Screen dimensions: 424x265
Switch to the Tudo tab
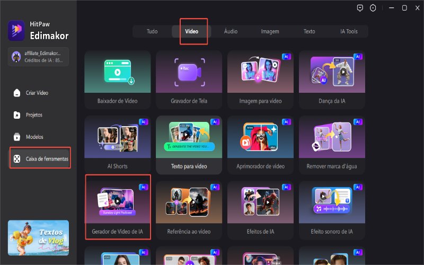coord(152,31)
